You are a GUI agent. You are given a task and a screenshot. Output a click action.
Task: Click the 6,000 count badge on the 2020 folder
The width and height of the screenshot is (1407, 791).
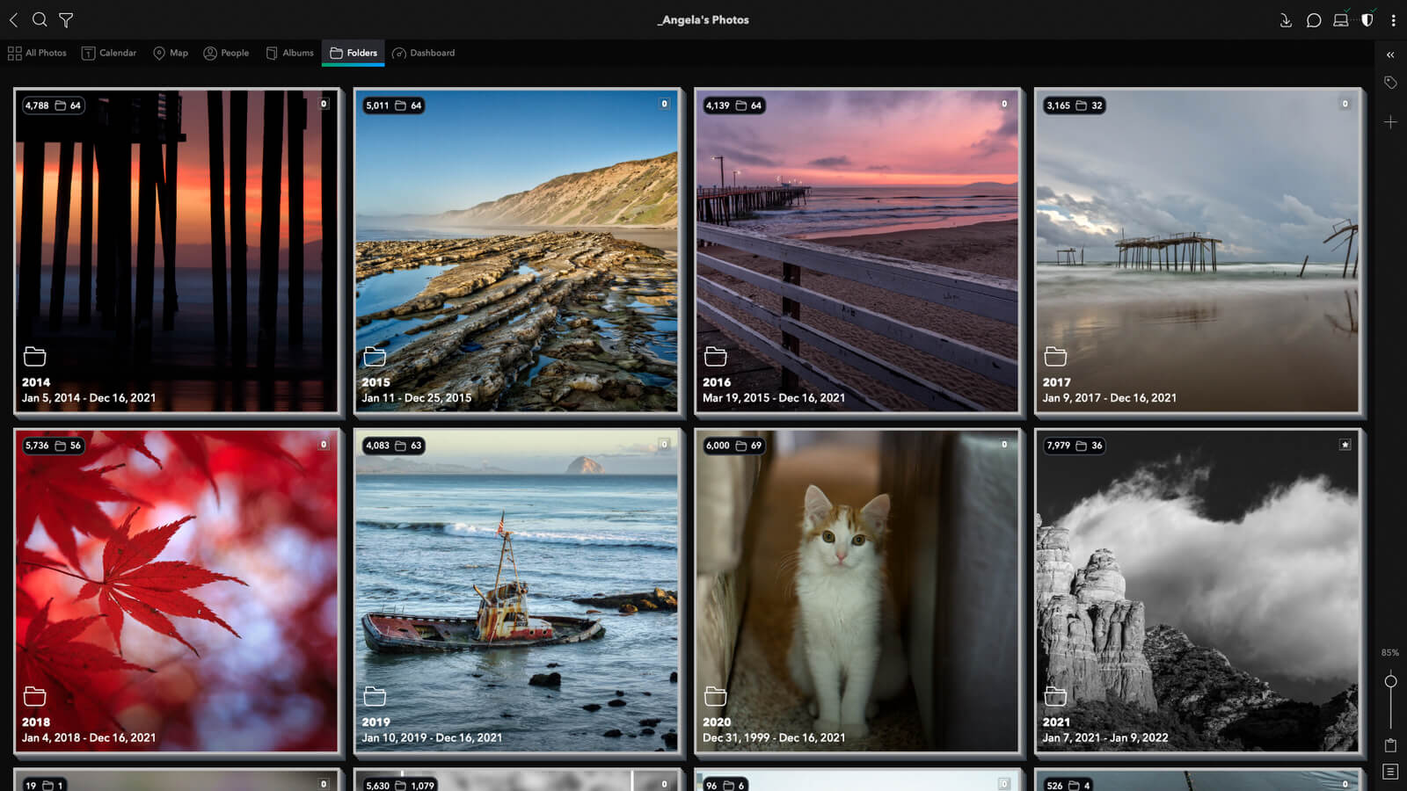733,446
